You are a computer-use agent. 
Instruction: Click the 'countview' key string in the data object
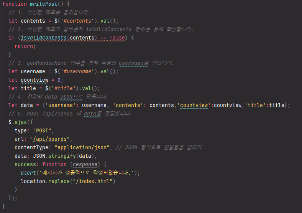pos(194,105)
